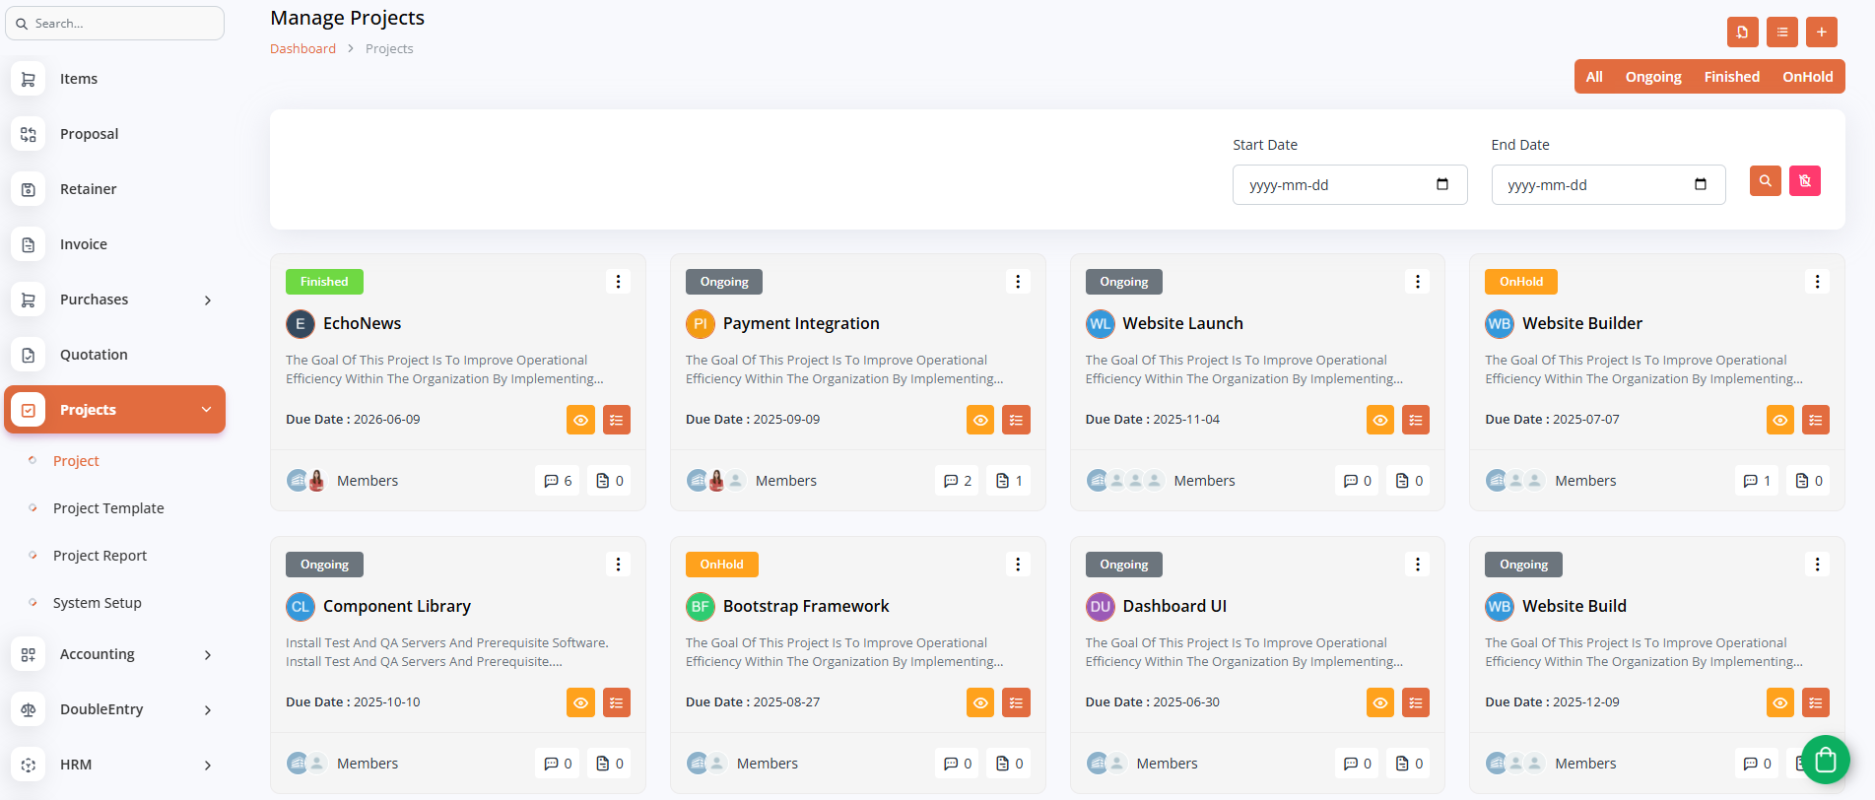Filter projects by Ongoing tab
This screenshot has width=1875, height=800.
pyautogui.click(x=1652, y=77)
